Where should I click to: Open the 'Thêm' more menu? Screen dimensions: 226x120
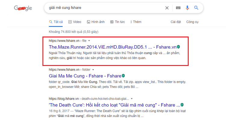136,22
